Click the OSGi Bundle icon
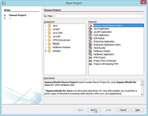The width and height of the screenshot is (148, 116). tap(91, 48)
